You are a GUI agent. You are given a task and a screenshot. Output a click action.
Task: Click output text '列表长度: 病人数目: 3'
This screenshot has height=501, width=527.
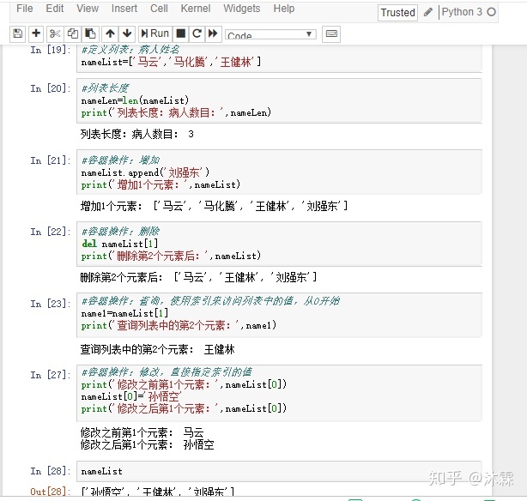click(x=137, y=135)
